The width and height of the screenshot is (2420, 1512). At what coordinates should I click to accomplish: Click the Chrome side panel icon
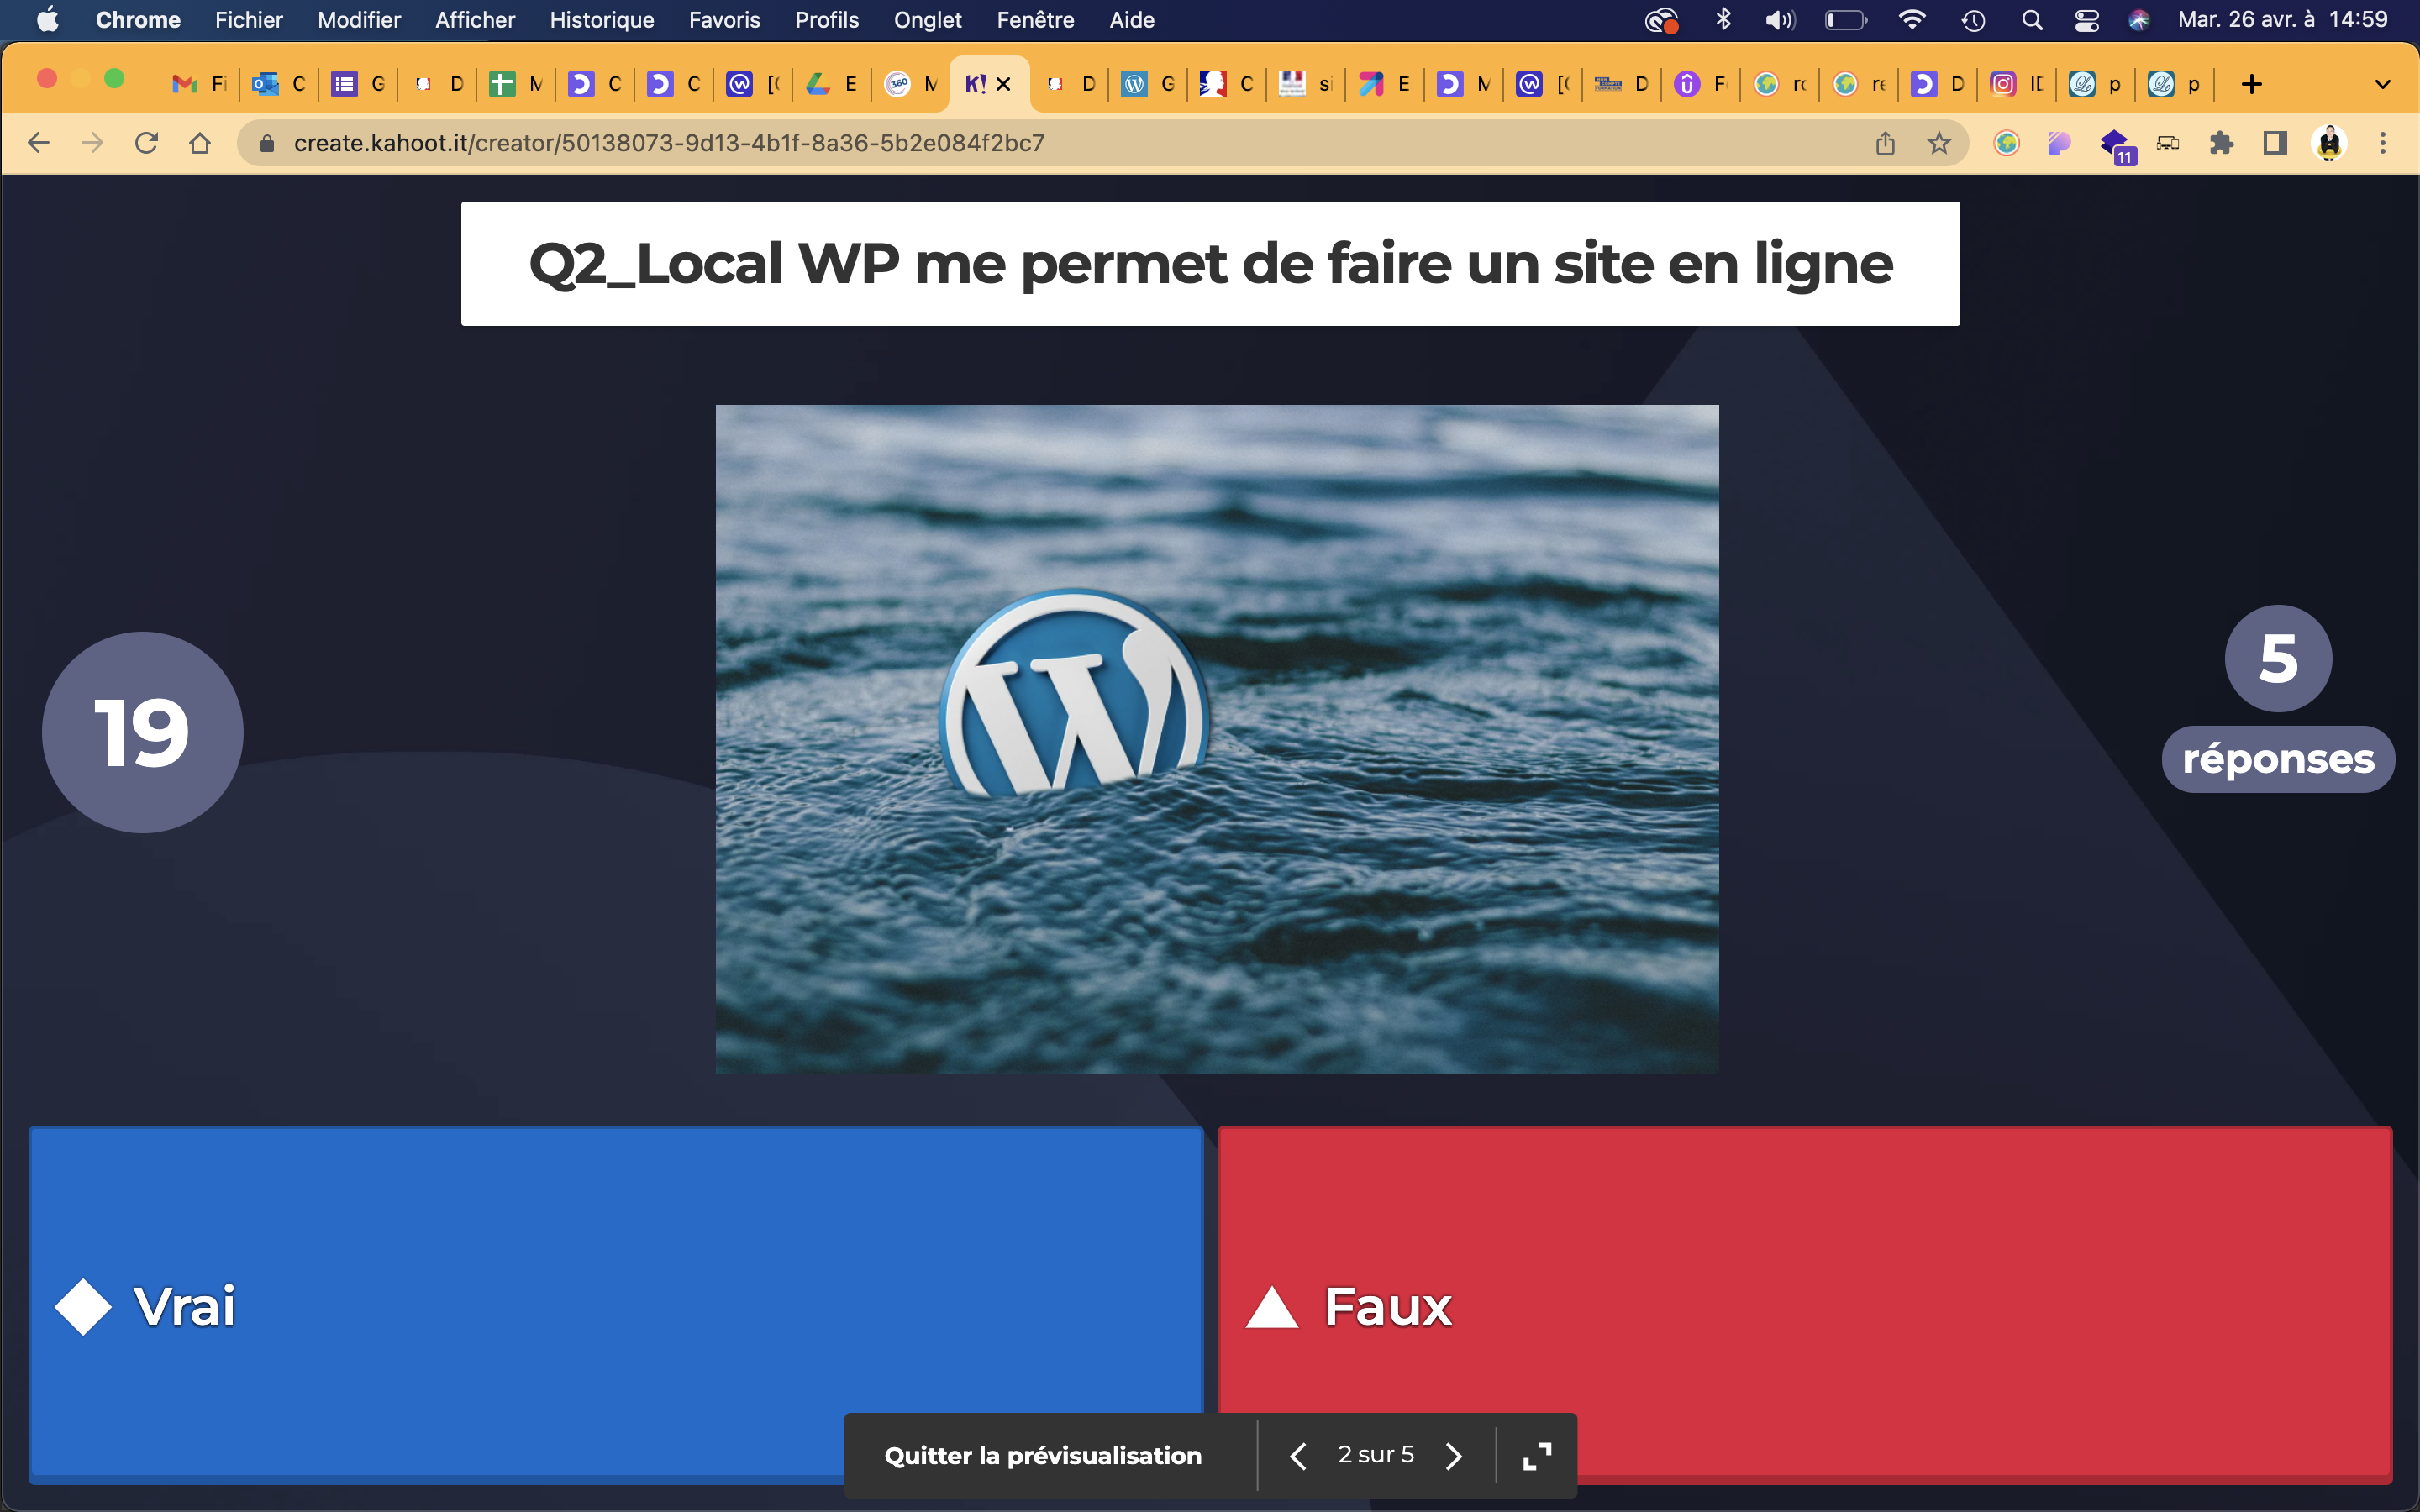2275,143
